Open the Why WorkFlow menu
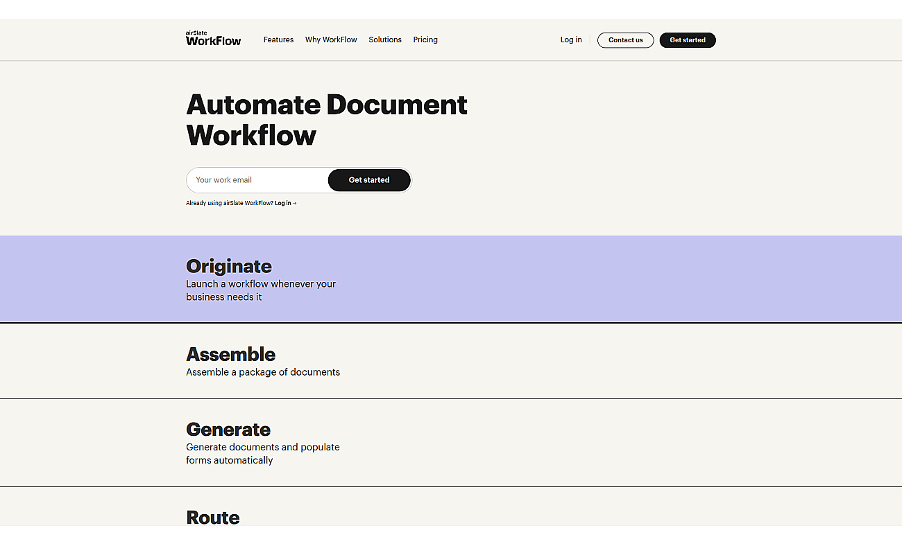The image size is (902, 546). (x=331, y=39)
